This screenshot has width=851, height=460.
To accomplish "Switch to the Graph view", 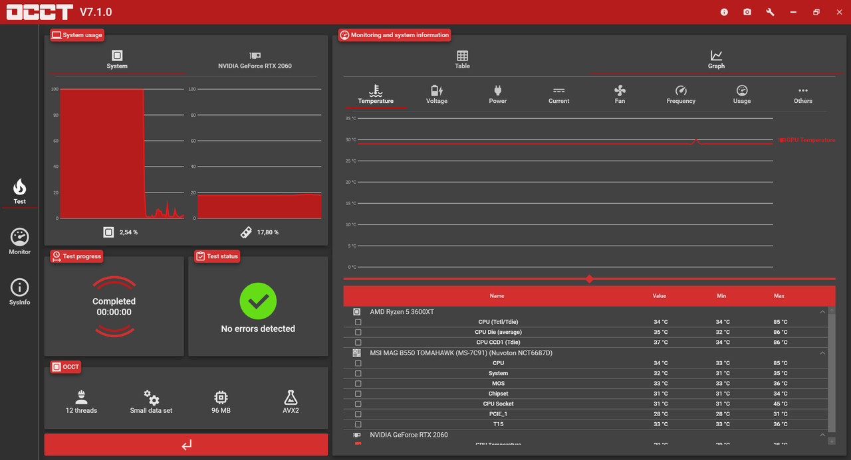I will (716, 60).
